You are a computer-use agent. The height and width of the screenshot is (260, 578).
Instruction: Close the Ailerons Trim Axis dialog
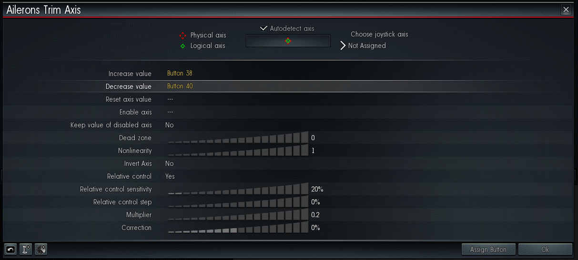pos(566,10)
